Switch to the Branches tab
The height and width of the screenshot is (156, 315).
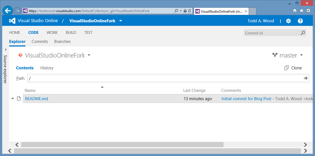pos(62,42)
